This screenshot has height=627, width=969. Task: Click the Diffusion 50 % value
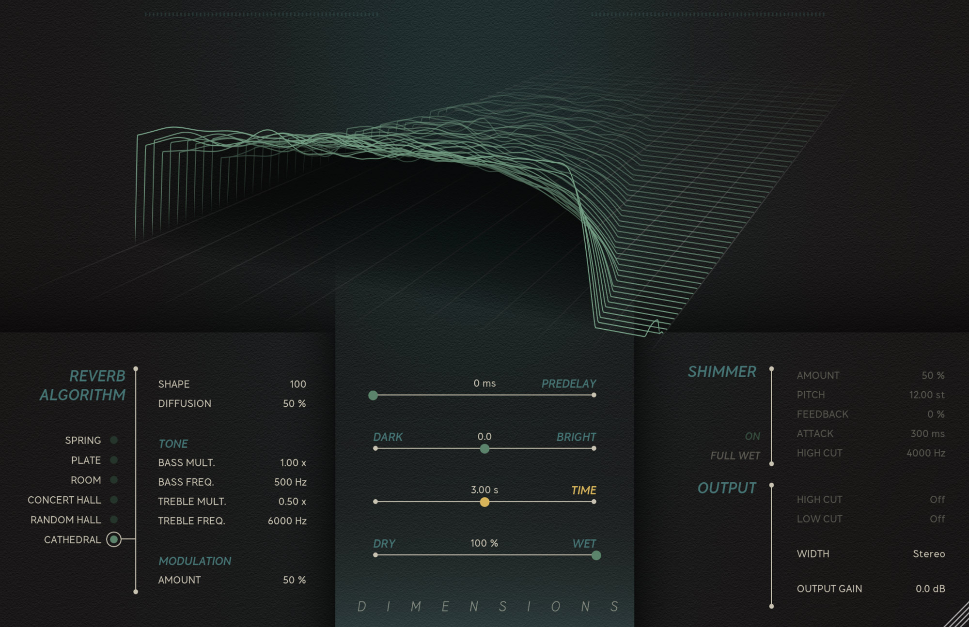click(x=295, y=403)
